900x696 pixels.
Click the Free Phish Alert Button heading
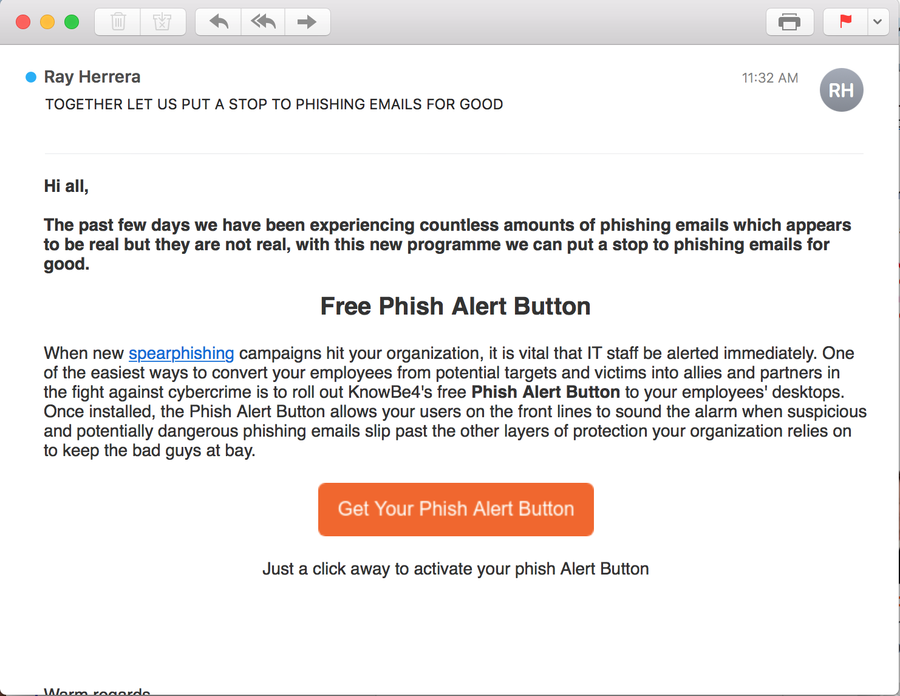(455, 307)
